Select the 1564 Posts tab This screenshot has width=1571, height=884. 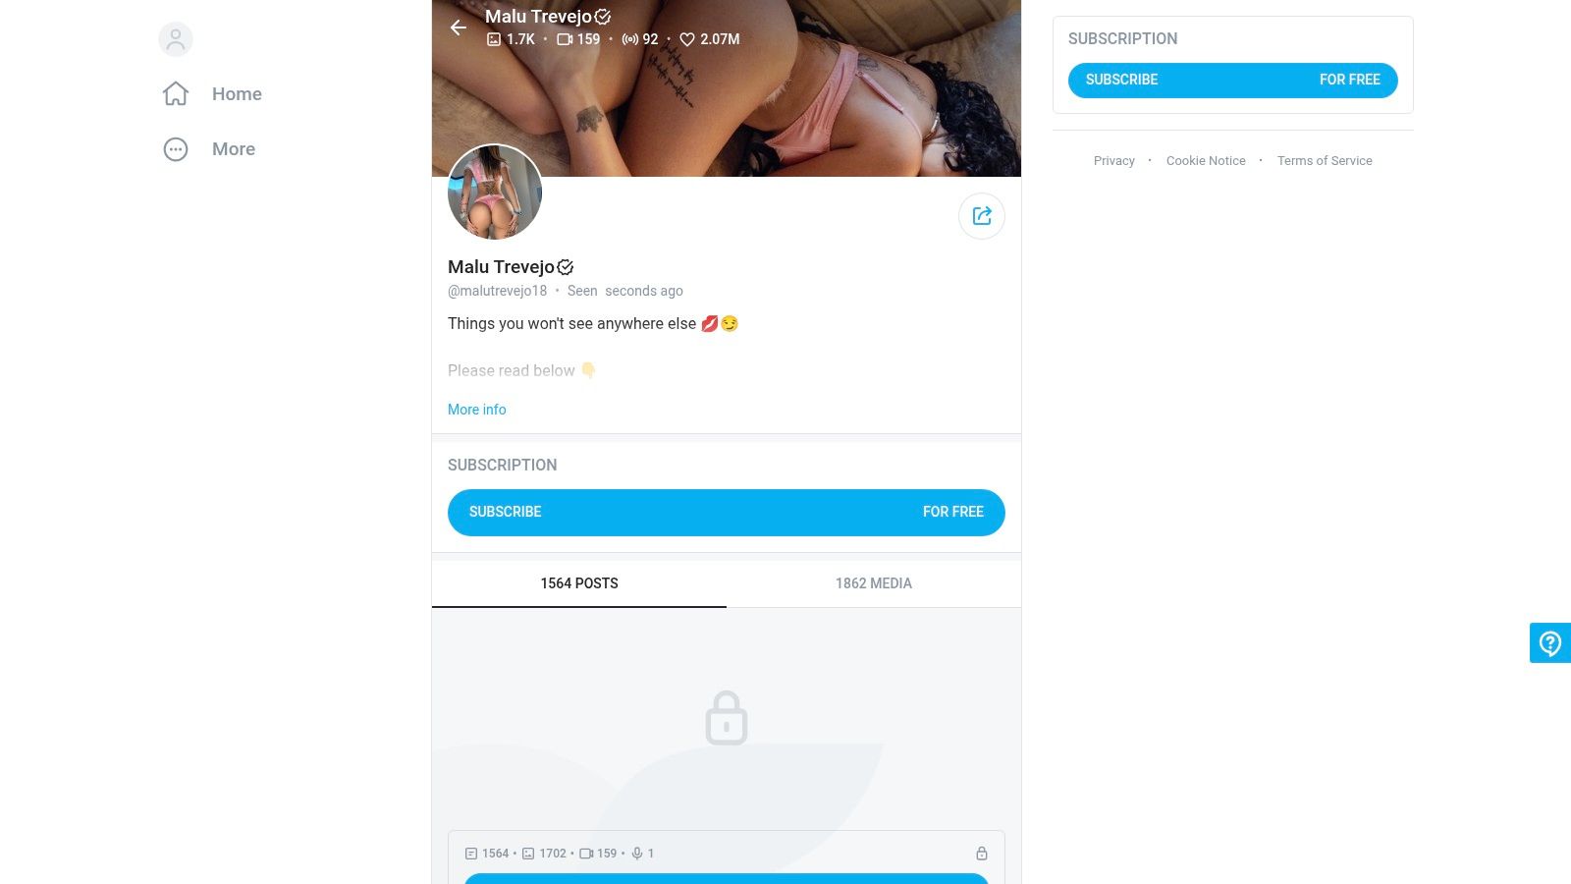[x=579, y=583]
